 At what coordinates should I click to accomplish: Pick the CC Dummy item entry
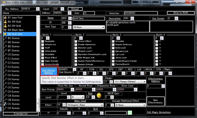coord(13,104)
